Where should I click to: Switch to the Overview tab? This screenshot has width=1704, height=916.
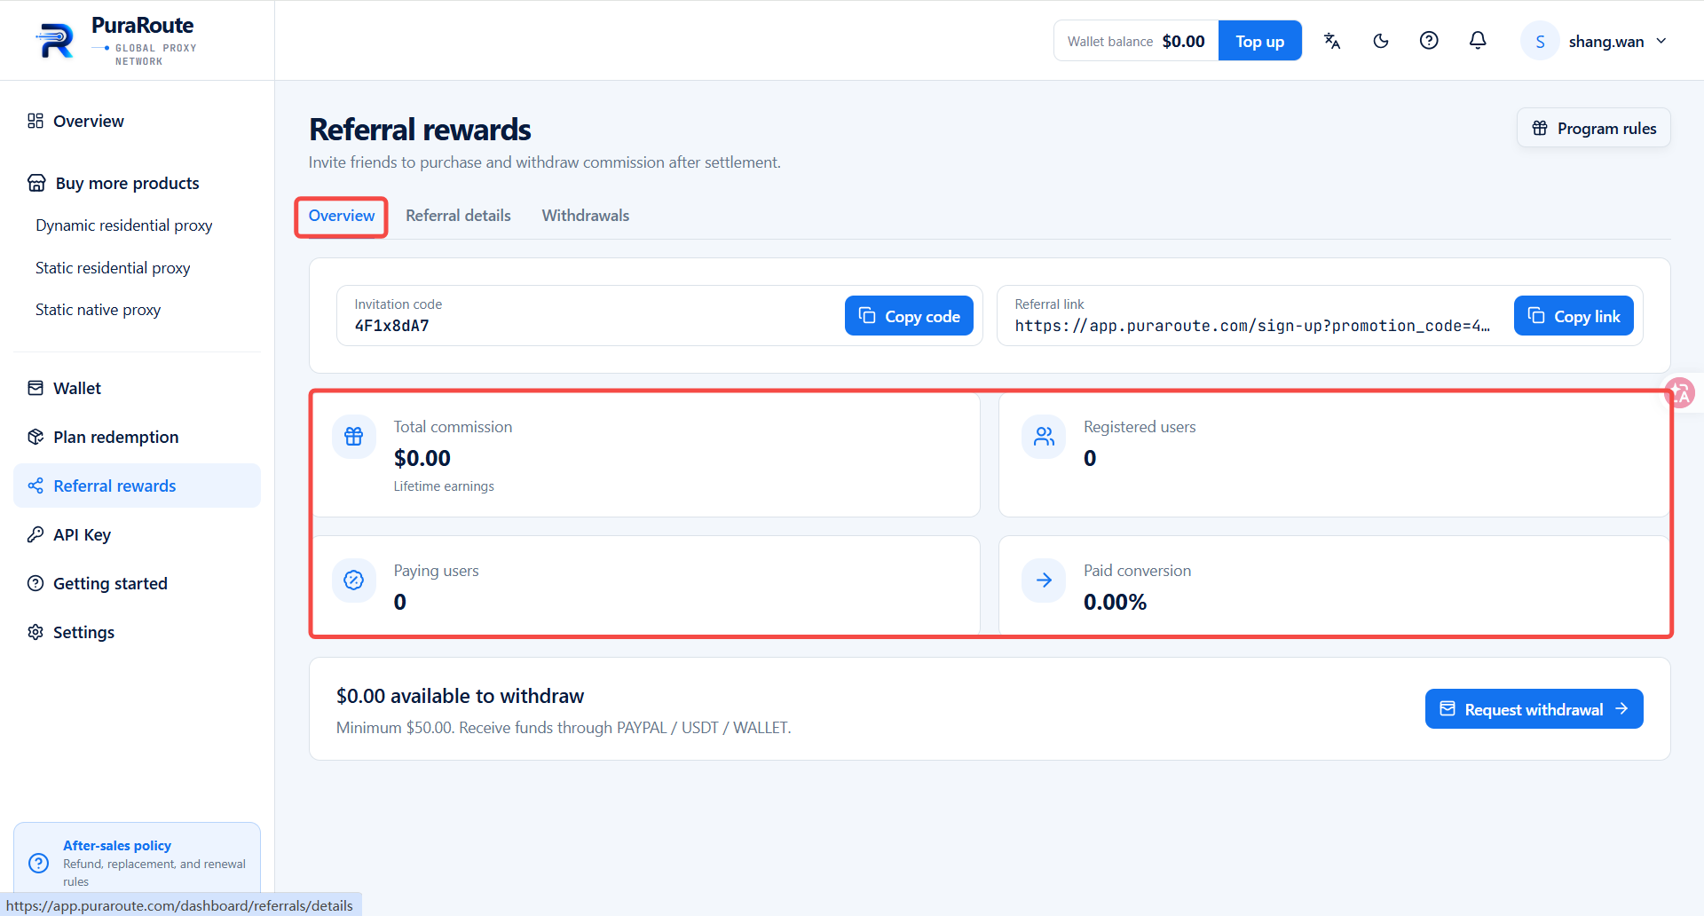(x=342, y=216)
